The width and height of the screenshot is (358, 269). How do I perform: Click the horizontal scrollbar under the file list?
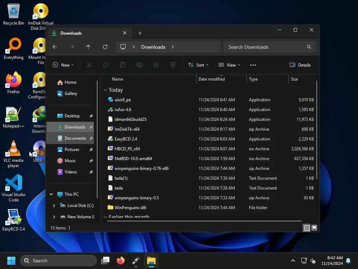tap(204, 221)
